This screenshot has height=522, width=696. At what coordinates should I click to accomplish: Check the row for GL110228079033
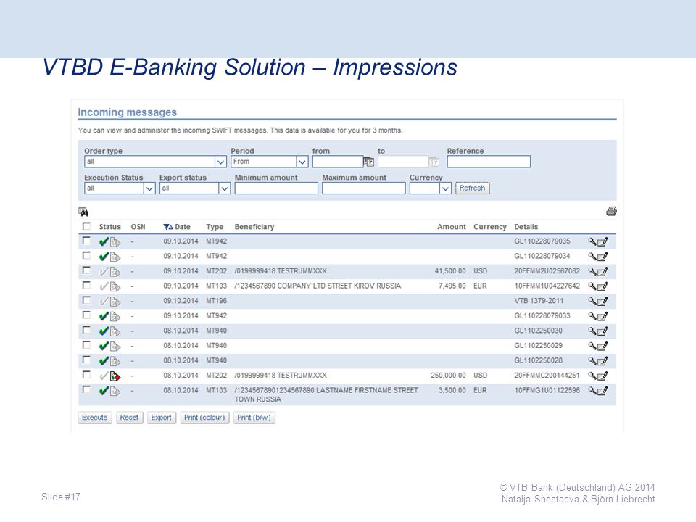pyautogui.click(x=86, y=315)
